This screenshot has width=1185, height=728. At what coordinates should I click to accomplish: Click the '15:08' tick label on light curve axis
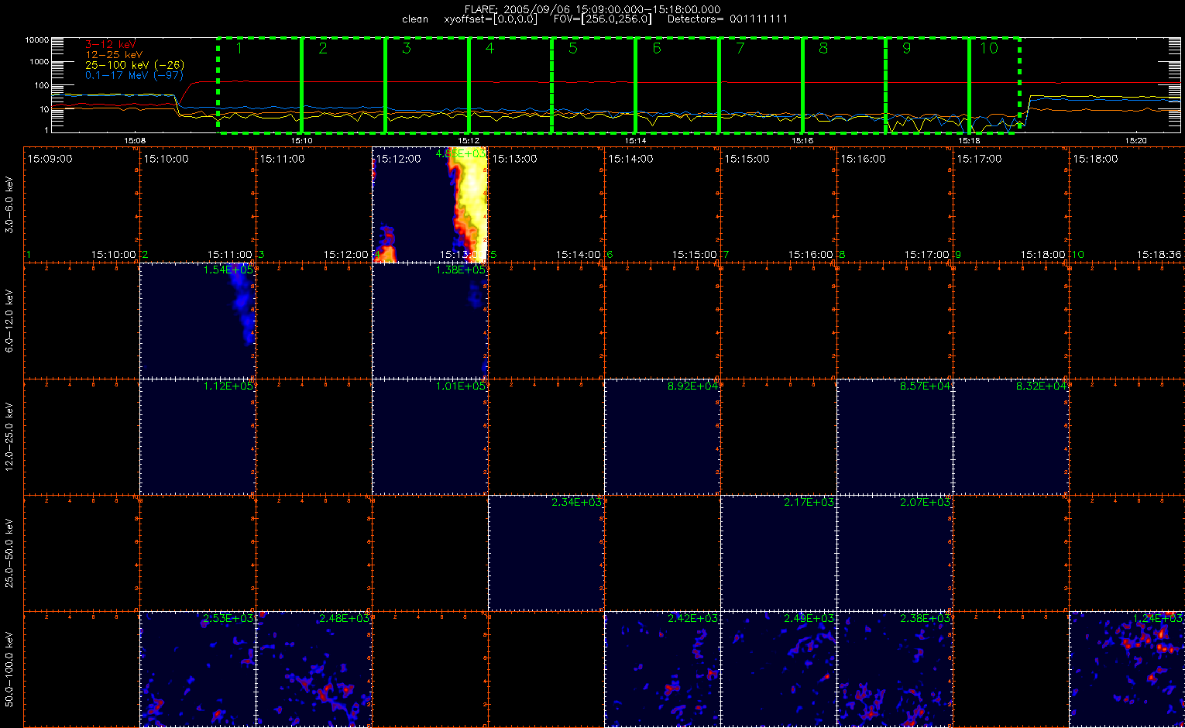point(135,140)
